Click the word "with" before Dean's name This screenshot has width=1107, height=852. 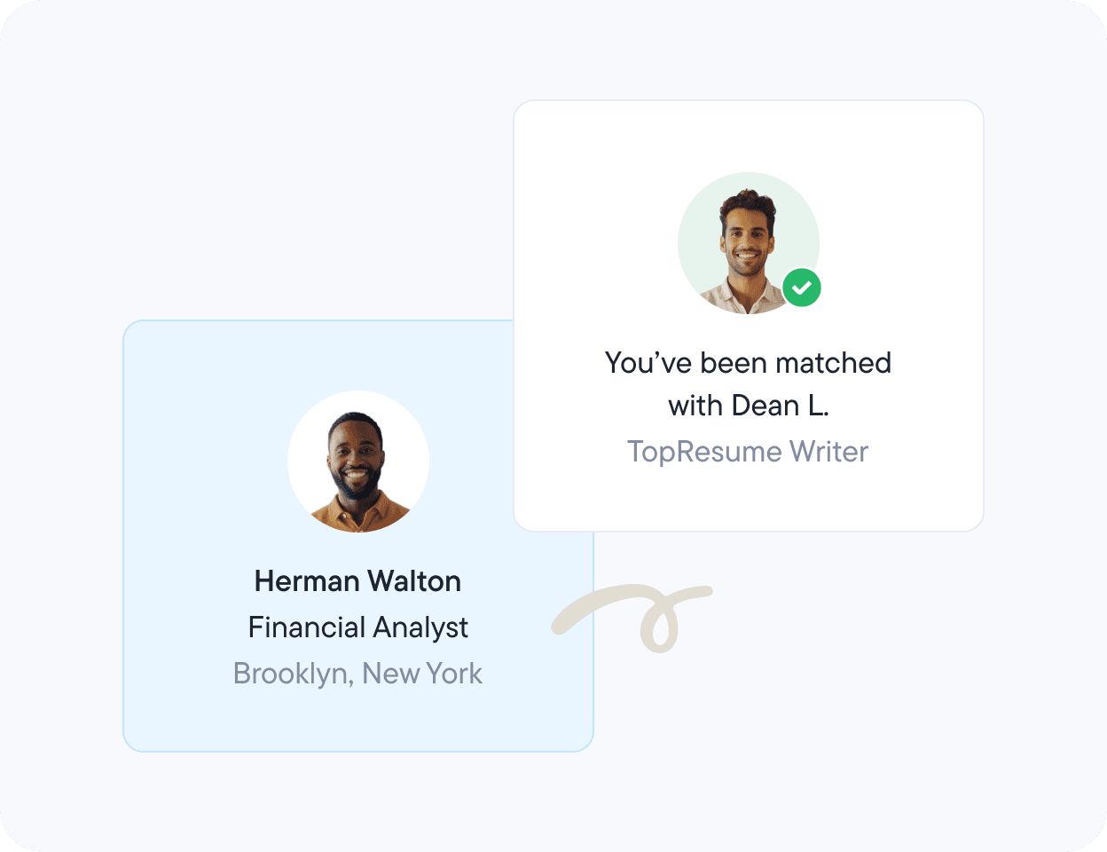pos(695,406)
